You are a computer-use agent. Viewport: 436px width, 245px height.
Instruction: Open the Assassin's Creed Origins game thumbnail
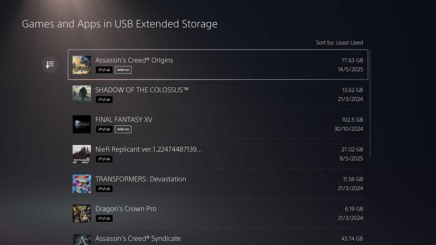pos(82,65)
